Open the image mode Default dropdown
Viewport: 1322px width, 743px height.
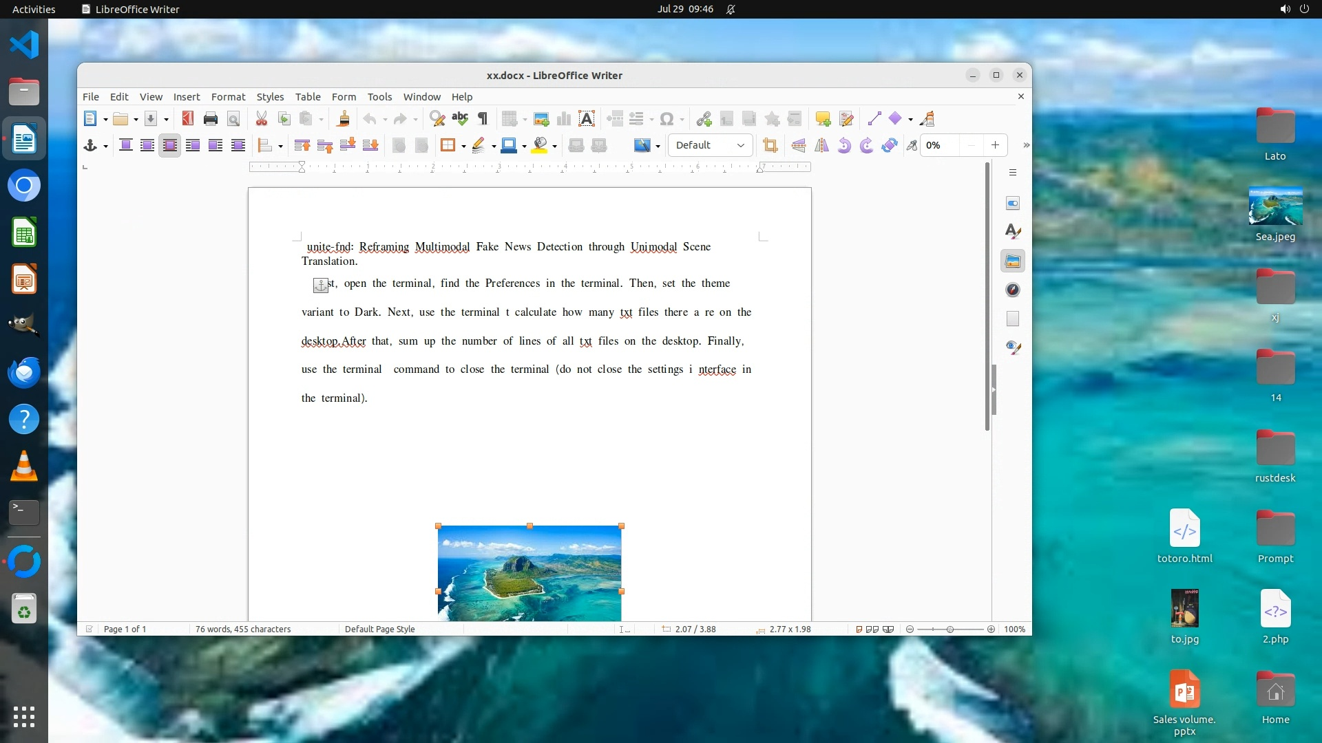710,145
